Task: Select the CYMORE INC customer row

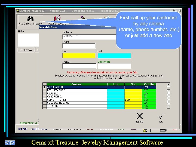Action: 99,96
